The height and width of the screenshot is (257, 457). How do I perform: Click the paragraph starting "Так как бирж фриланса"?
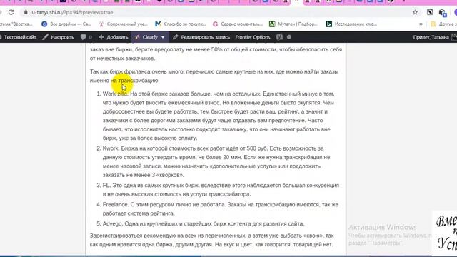(214, 76)
